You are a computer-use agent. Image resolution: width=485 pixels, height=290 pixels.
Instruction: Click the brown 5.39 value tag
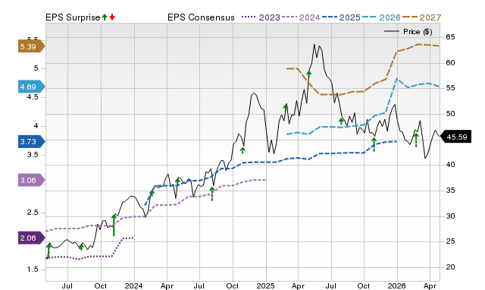32,46
